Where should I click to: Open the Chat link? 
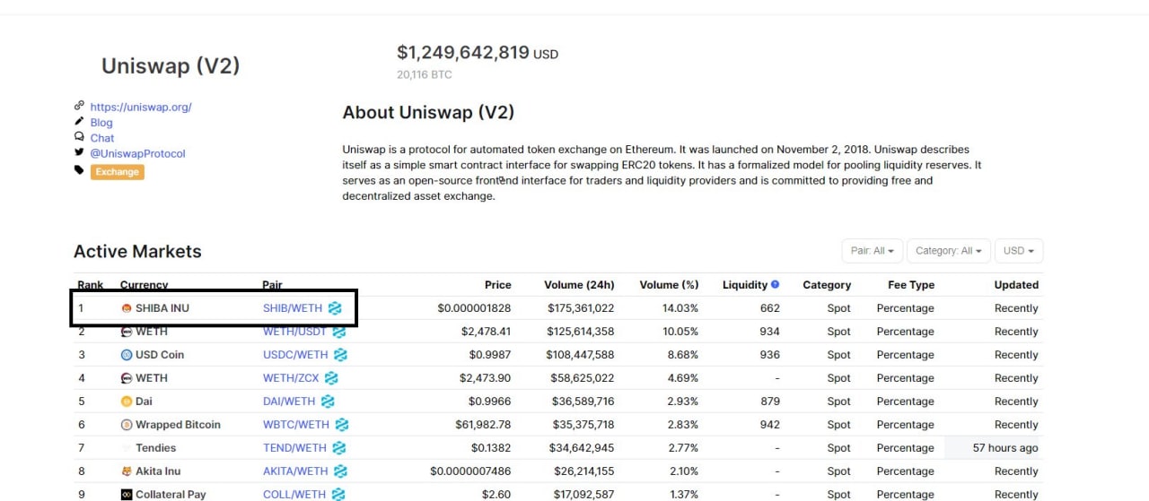[x=102, y=138]
